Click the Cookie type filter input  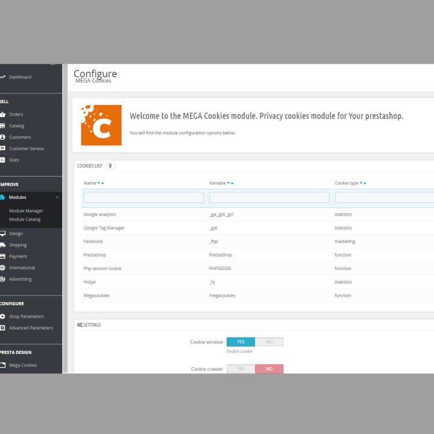[x=385, y=198]
